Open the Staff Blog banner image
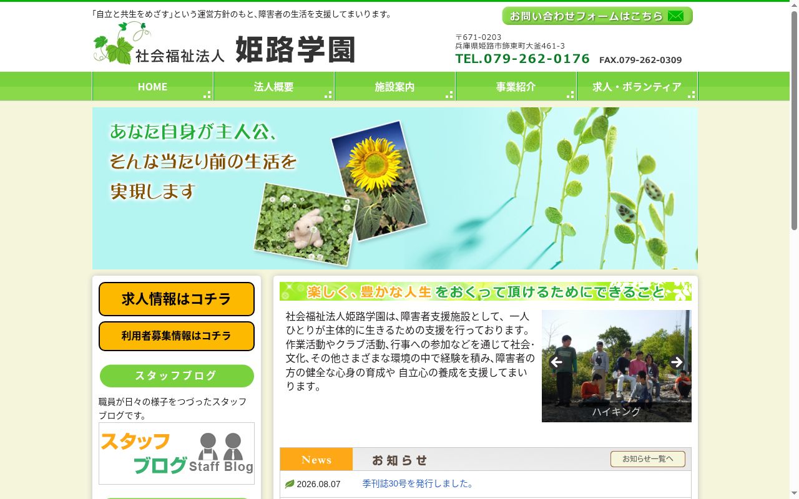The width and height of the screenshot is (799, 499). 177,453
